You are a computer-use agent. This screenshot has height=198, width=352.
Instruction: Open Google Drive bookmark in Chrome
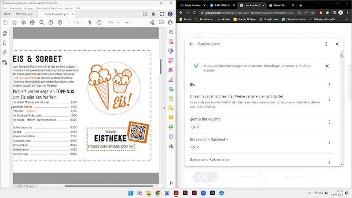click(269, 19)
